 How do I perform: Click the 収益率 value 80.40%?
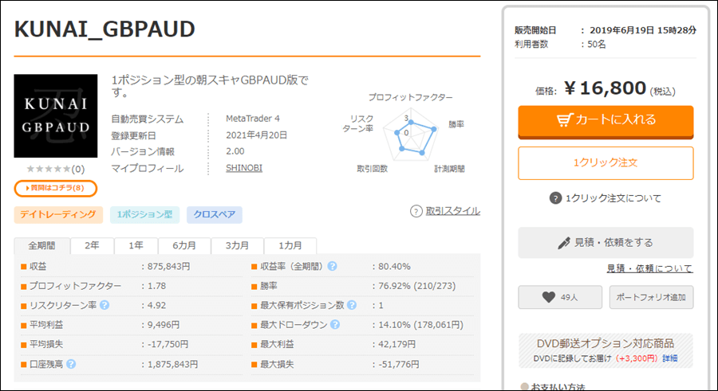pyautogui.click(x=394, y=266)
